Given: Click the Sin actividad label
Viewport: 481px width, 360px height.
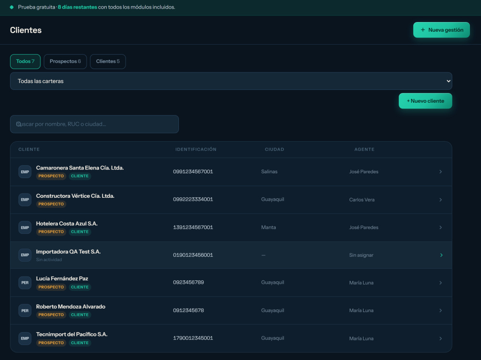Looking at the screenshot, I should (49, 260).
